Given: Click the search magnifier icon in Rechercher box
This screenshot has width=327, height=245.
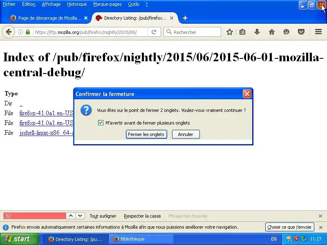Looking at the screenshot, I should [169, 32].
